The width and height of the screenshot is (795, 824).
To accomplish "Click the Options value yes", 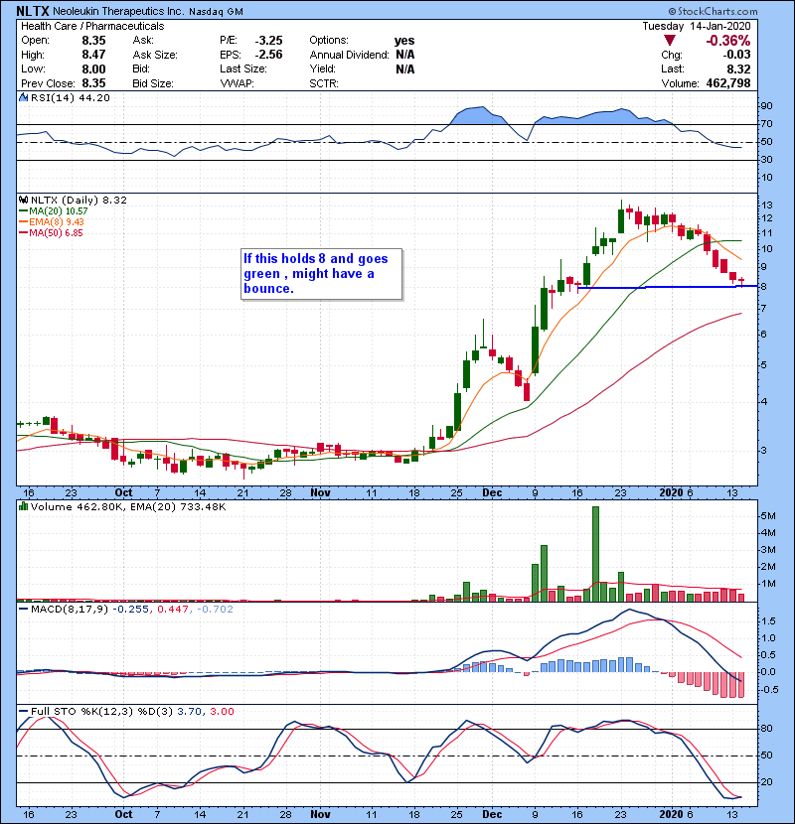I will pyautogui.click(x=404, y=41).
